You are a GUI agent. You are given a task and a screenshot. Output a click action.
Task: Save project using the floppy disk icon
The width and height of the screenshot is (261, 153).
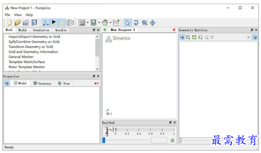pyautogui.click(x=34, y=23)
